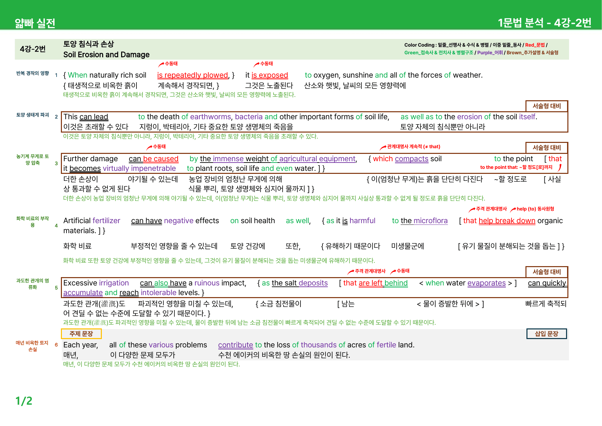The height and width of the screenshot is (426, 602).
Task: Click 'Excessive irrigation' in sentence 5
Action: 96,283
